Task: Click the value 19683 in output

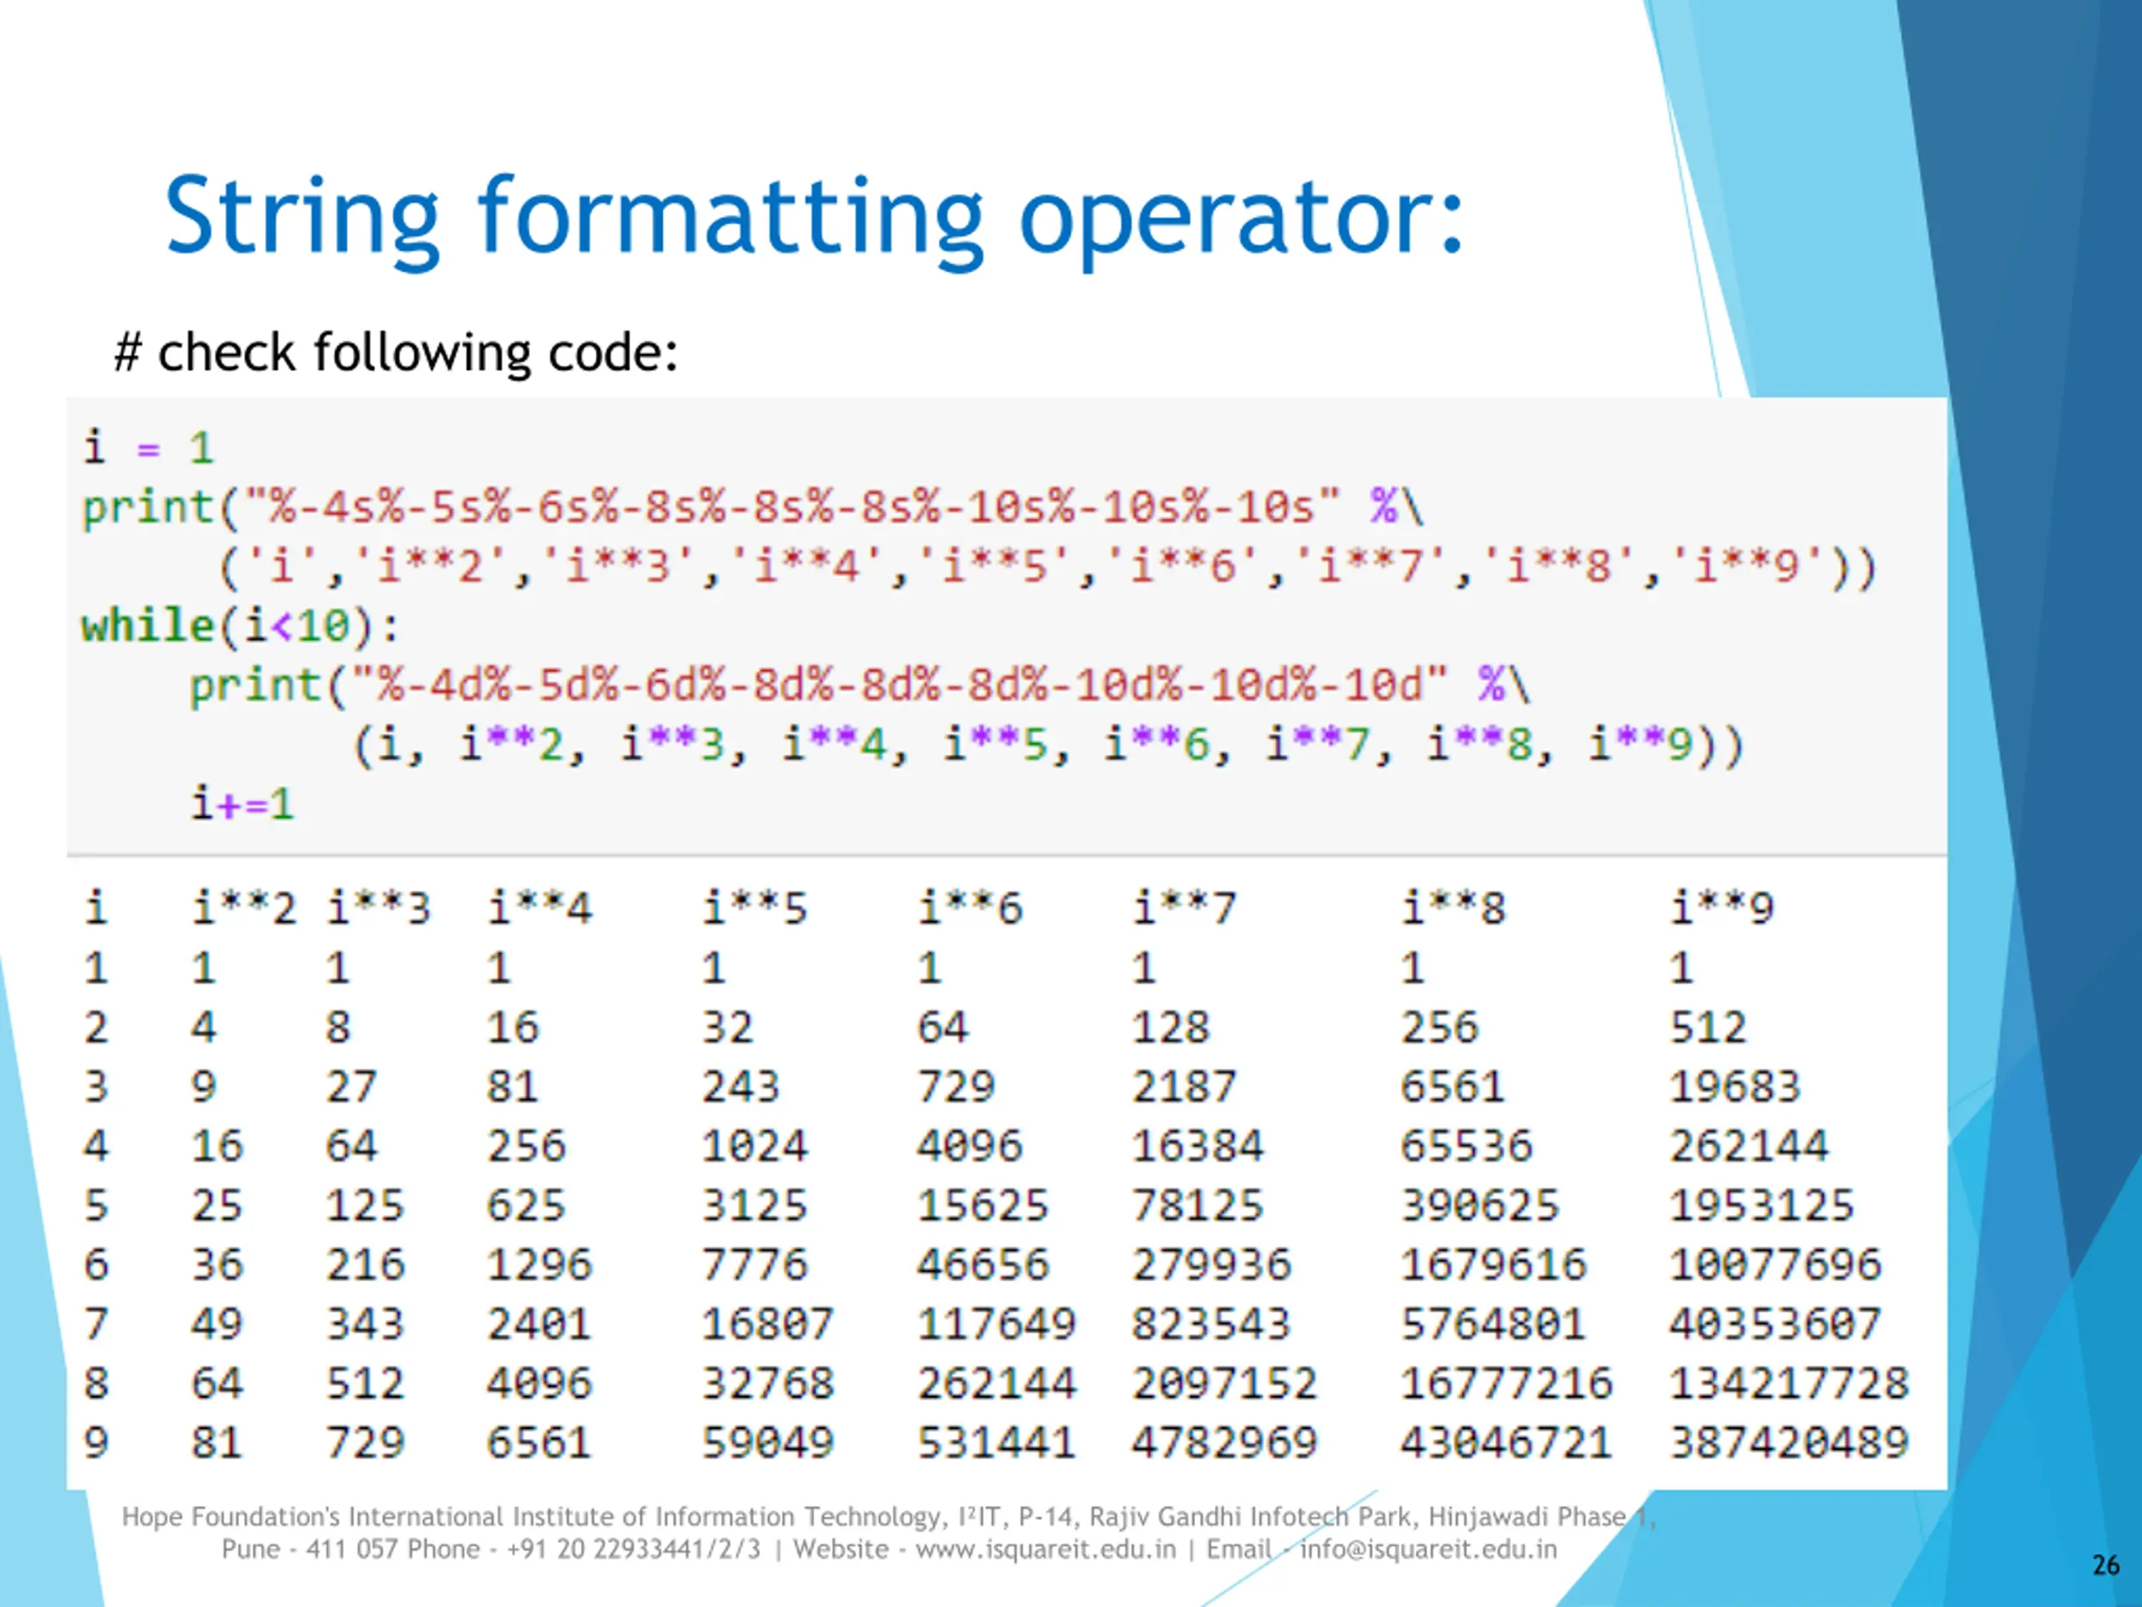Action: pyautogui.click(x=1735, y=1087)
